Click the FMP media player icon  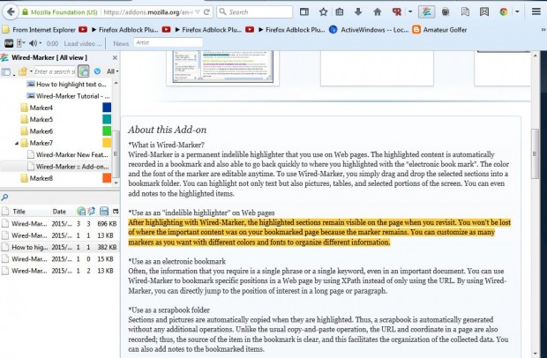pyautogui.click(x=9, y=43)
